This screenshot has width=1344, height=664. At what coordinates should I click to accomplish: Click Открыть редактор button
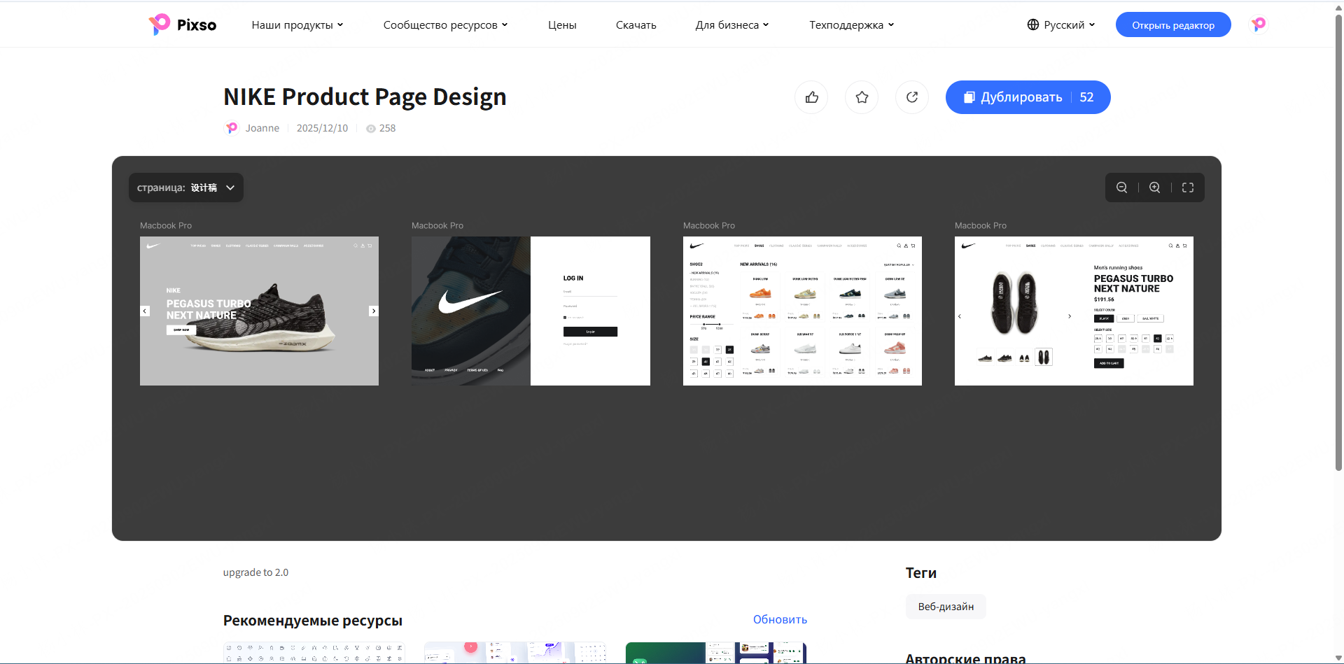tap(1173, 24)
